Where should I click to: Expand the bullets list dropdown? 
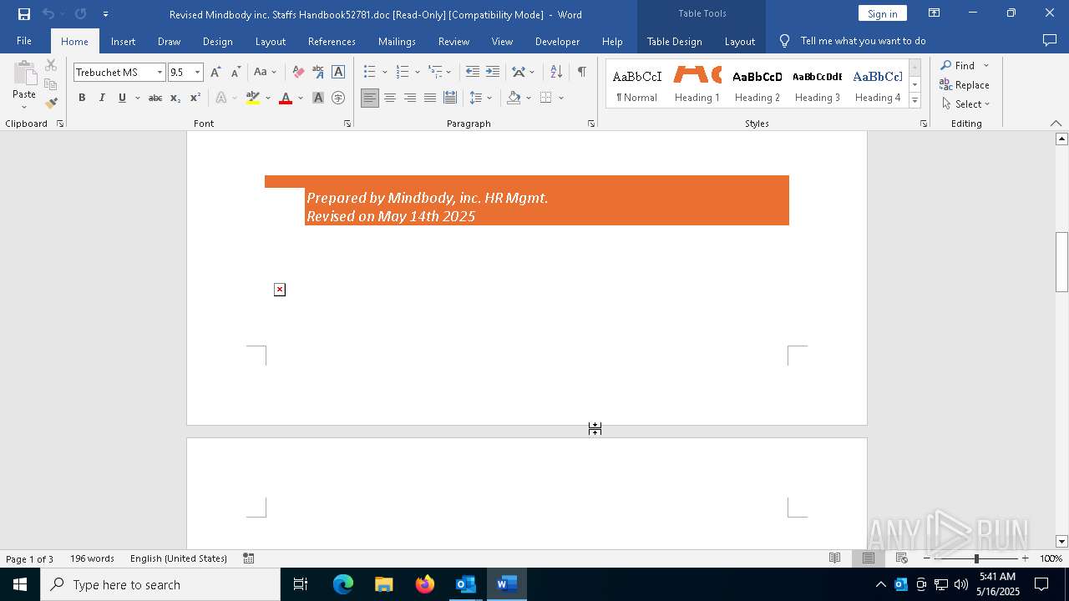tap(384, 73)
